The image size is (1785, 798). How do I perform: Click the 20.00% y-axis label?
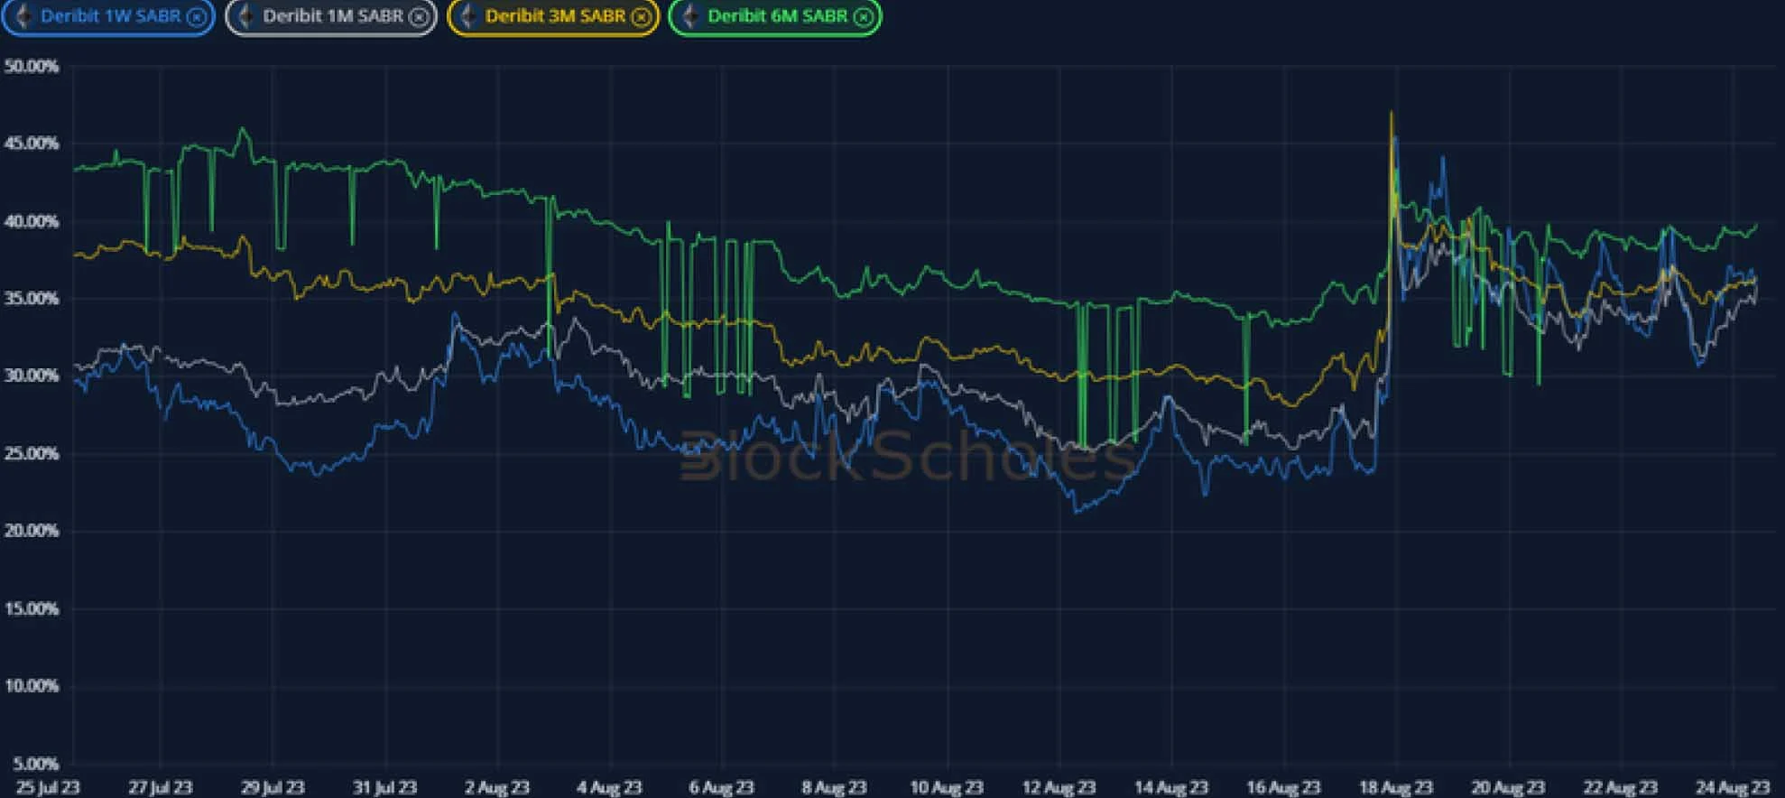pos(32,530)
